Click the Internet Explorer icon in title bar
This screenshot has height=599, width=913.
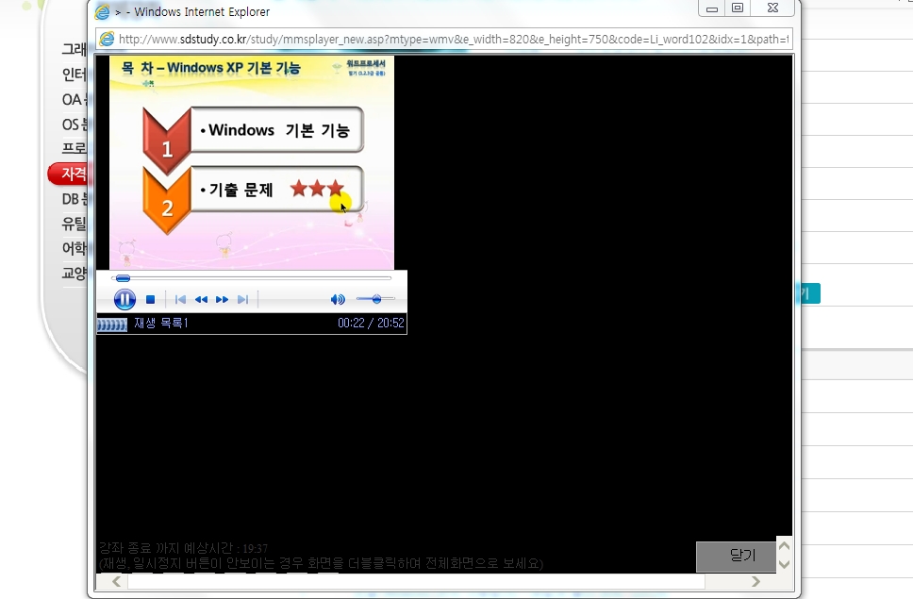tap(103, 11)
